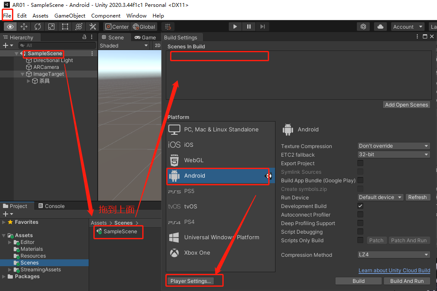Enable Script Debugging checkbox
The image size is (437, 291).
pyautogui.click(x=360, y=232)
